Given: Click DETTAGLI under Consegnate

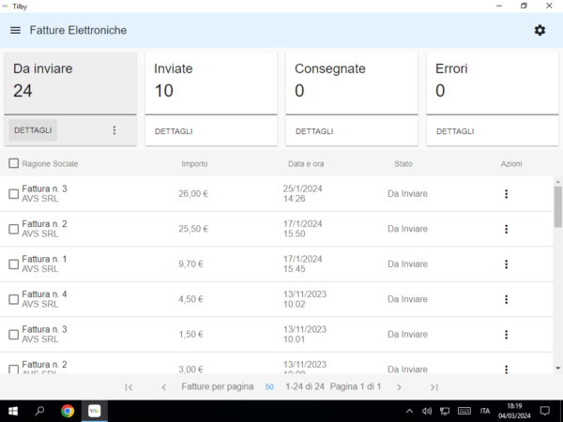Looking at the screenshot, I should click(314, 131).
